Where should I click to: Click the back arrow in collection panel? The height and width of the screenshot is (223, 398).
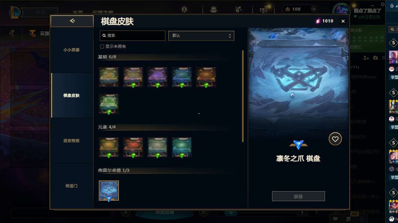pos(72,21)
